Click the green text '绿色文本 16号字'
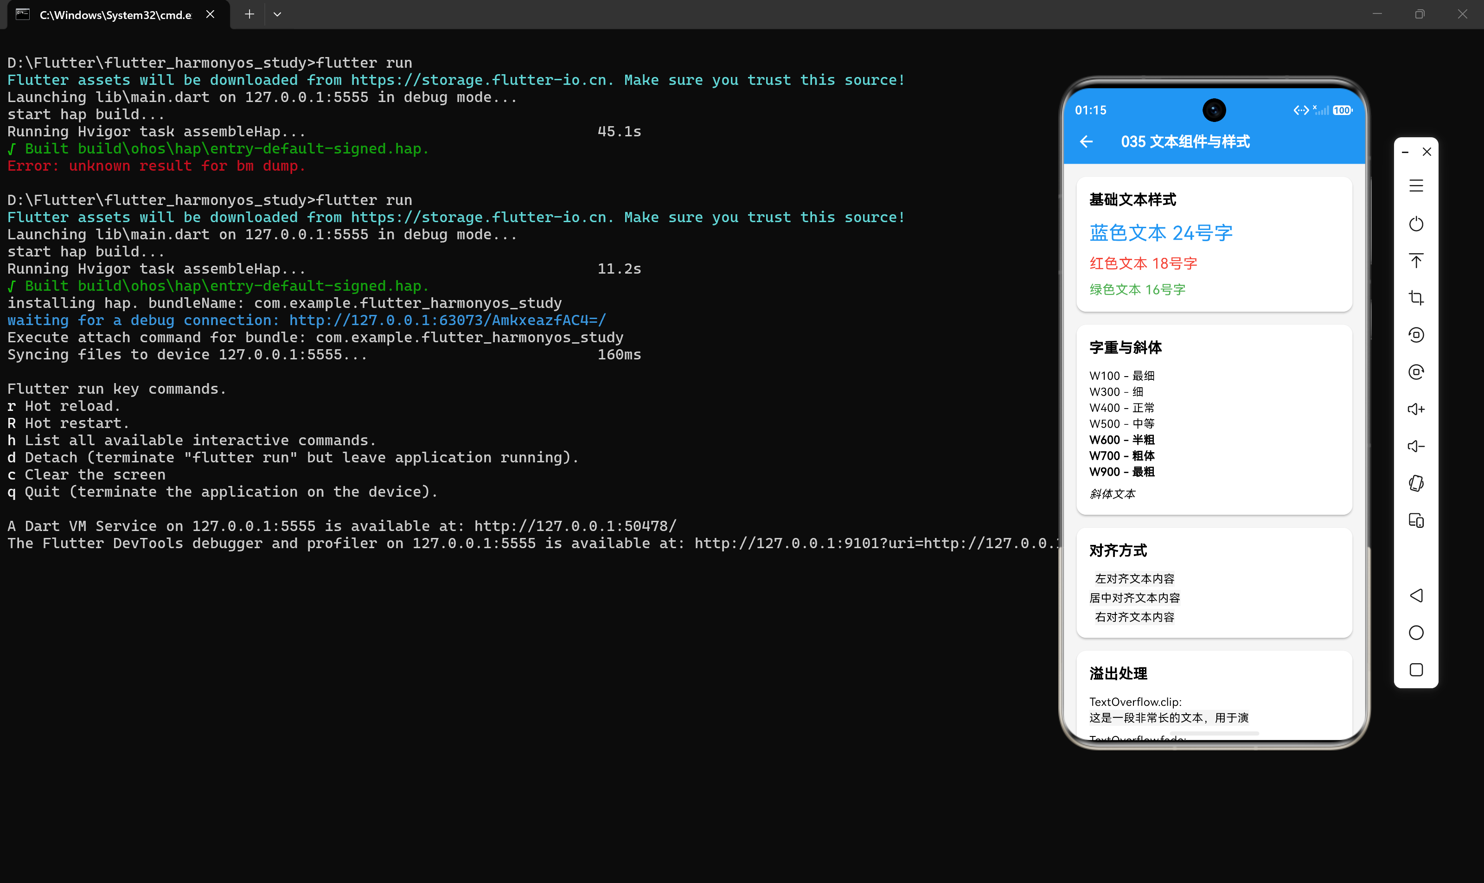The width and height of the screenshot is (1484, 883). click(1137, 290)
